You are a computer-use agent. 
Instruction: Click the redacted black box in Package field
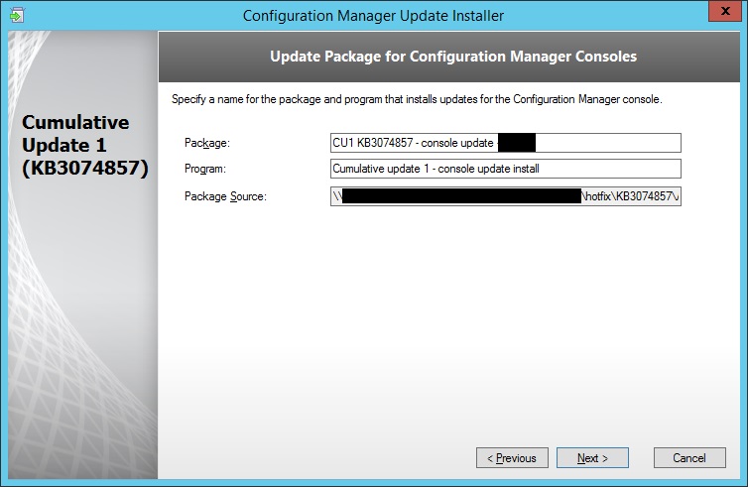click(x=516, y=143)
